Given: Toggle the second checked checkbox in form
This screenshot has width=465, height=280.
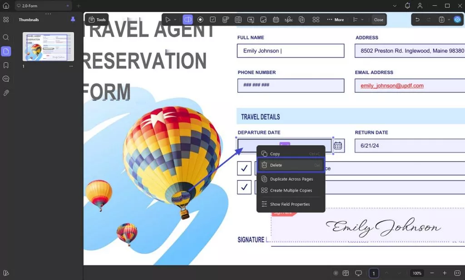Looking at the screenshot, I should [244, 187].
